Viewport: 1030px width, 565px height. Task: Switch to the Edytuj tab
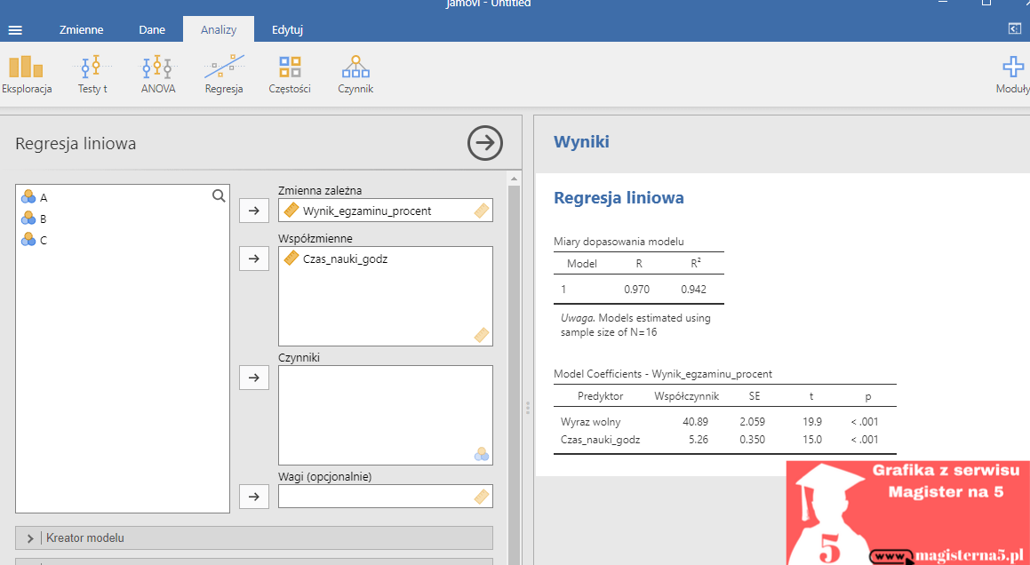[287, 29]
